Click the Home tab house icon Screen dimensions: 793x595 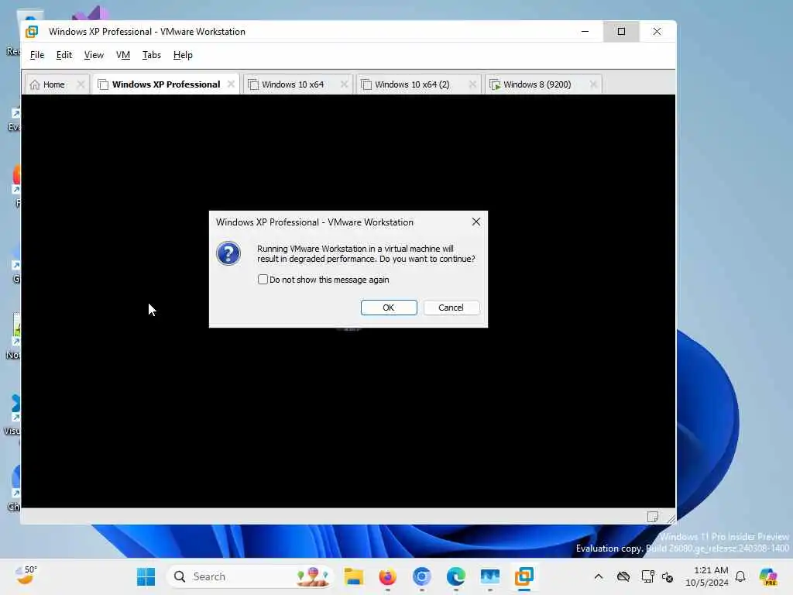point(34,84)
